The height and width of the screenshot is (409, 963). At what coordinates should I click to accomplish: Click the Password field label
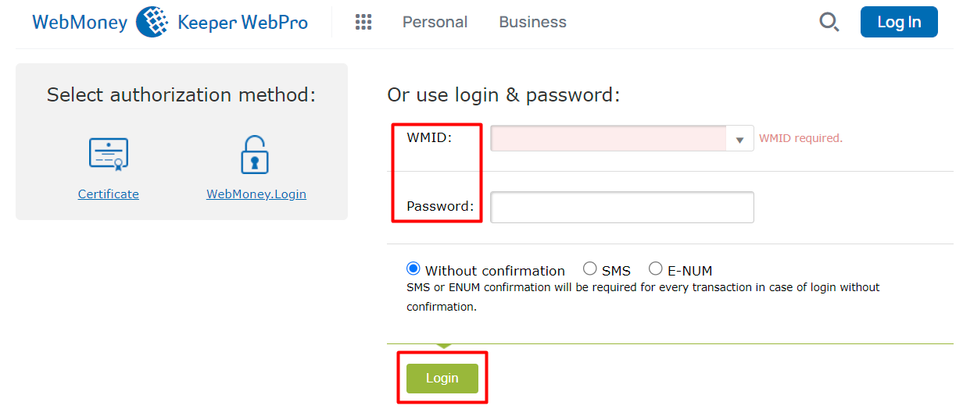[x=440, y=207]
